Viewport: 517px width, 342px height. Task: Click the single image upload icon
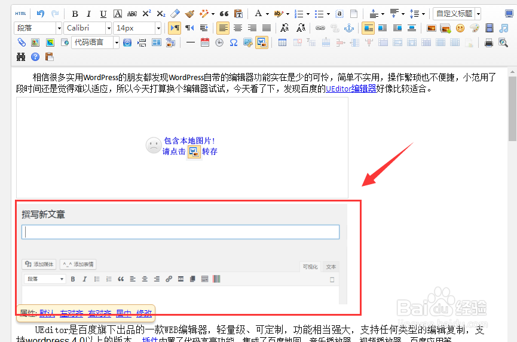pyautogui.click(x=432, y=28)
